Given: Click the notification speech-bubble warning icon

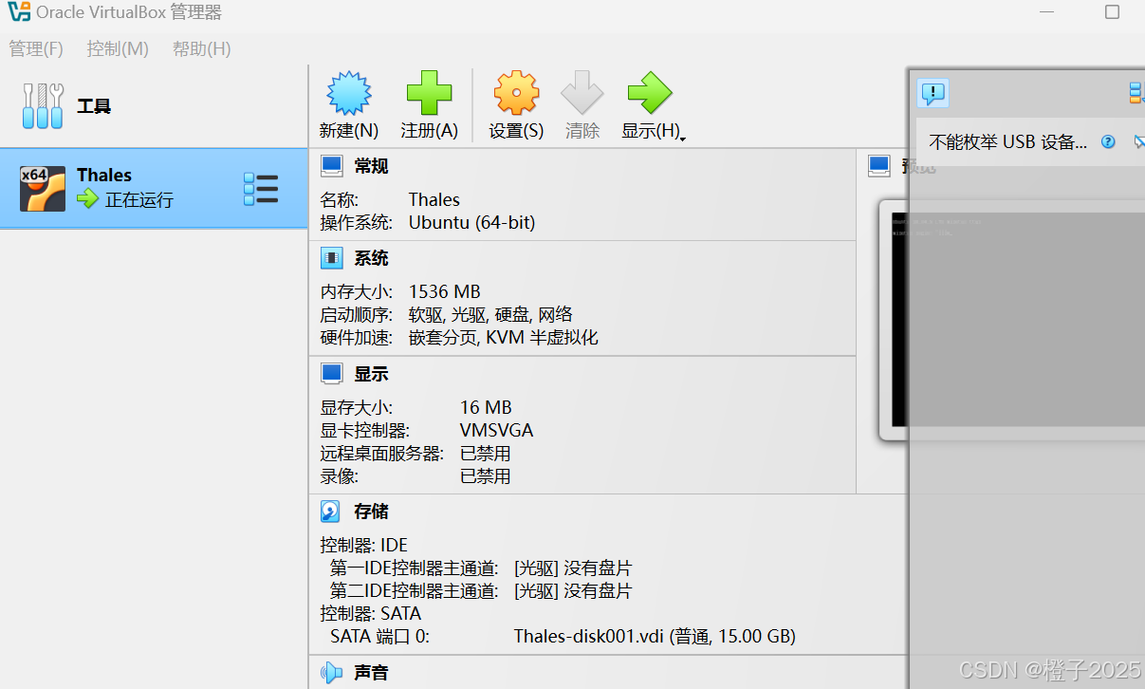Looking at the screenshot, I should tap(933, 92).
